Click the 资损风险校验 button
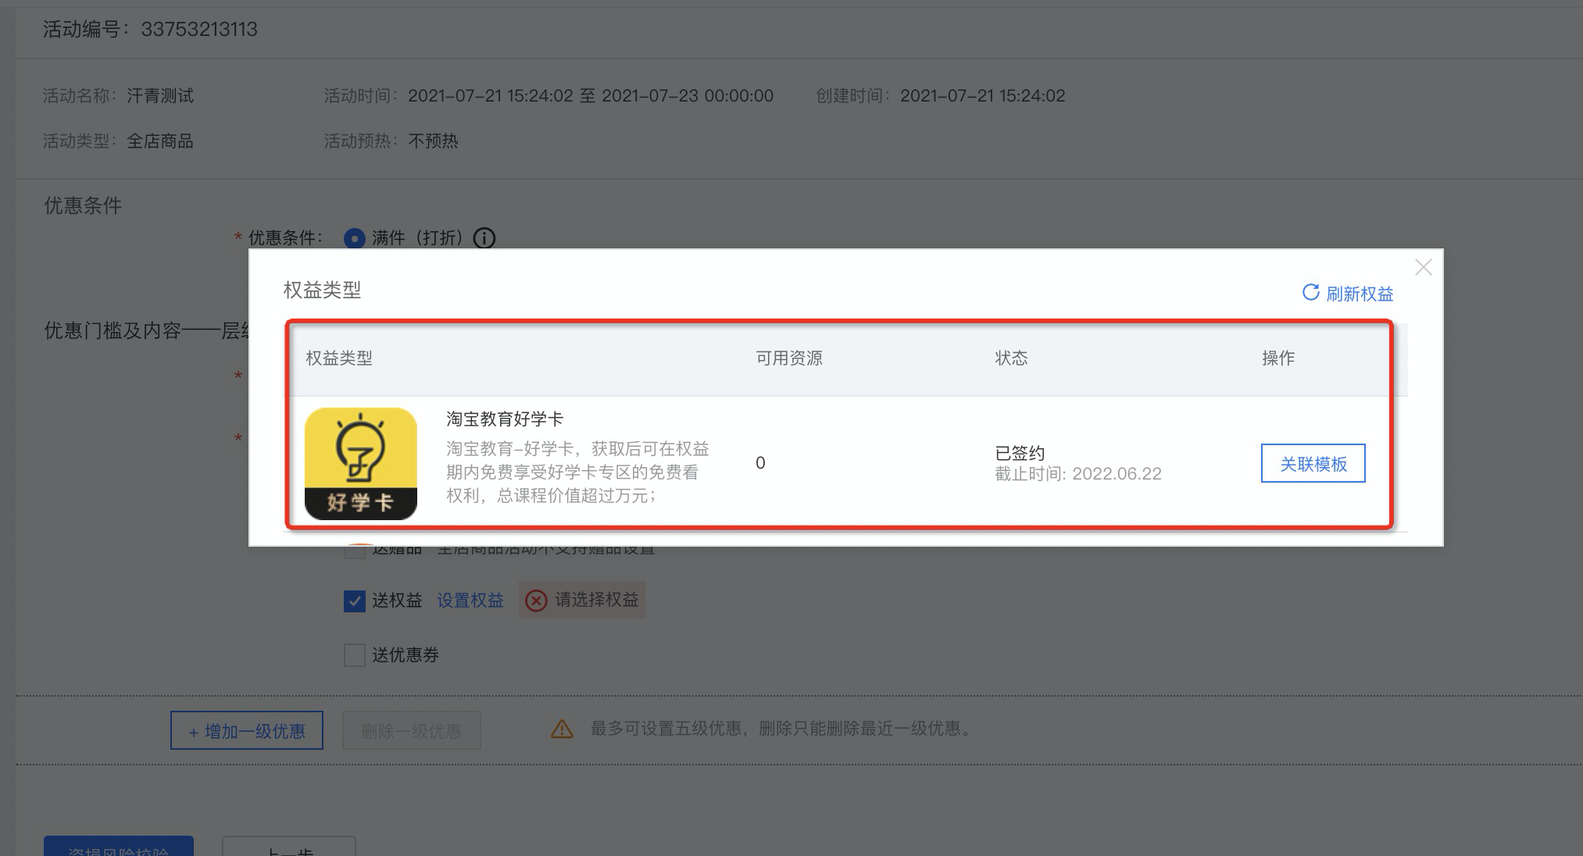 click(119, 848)
